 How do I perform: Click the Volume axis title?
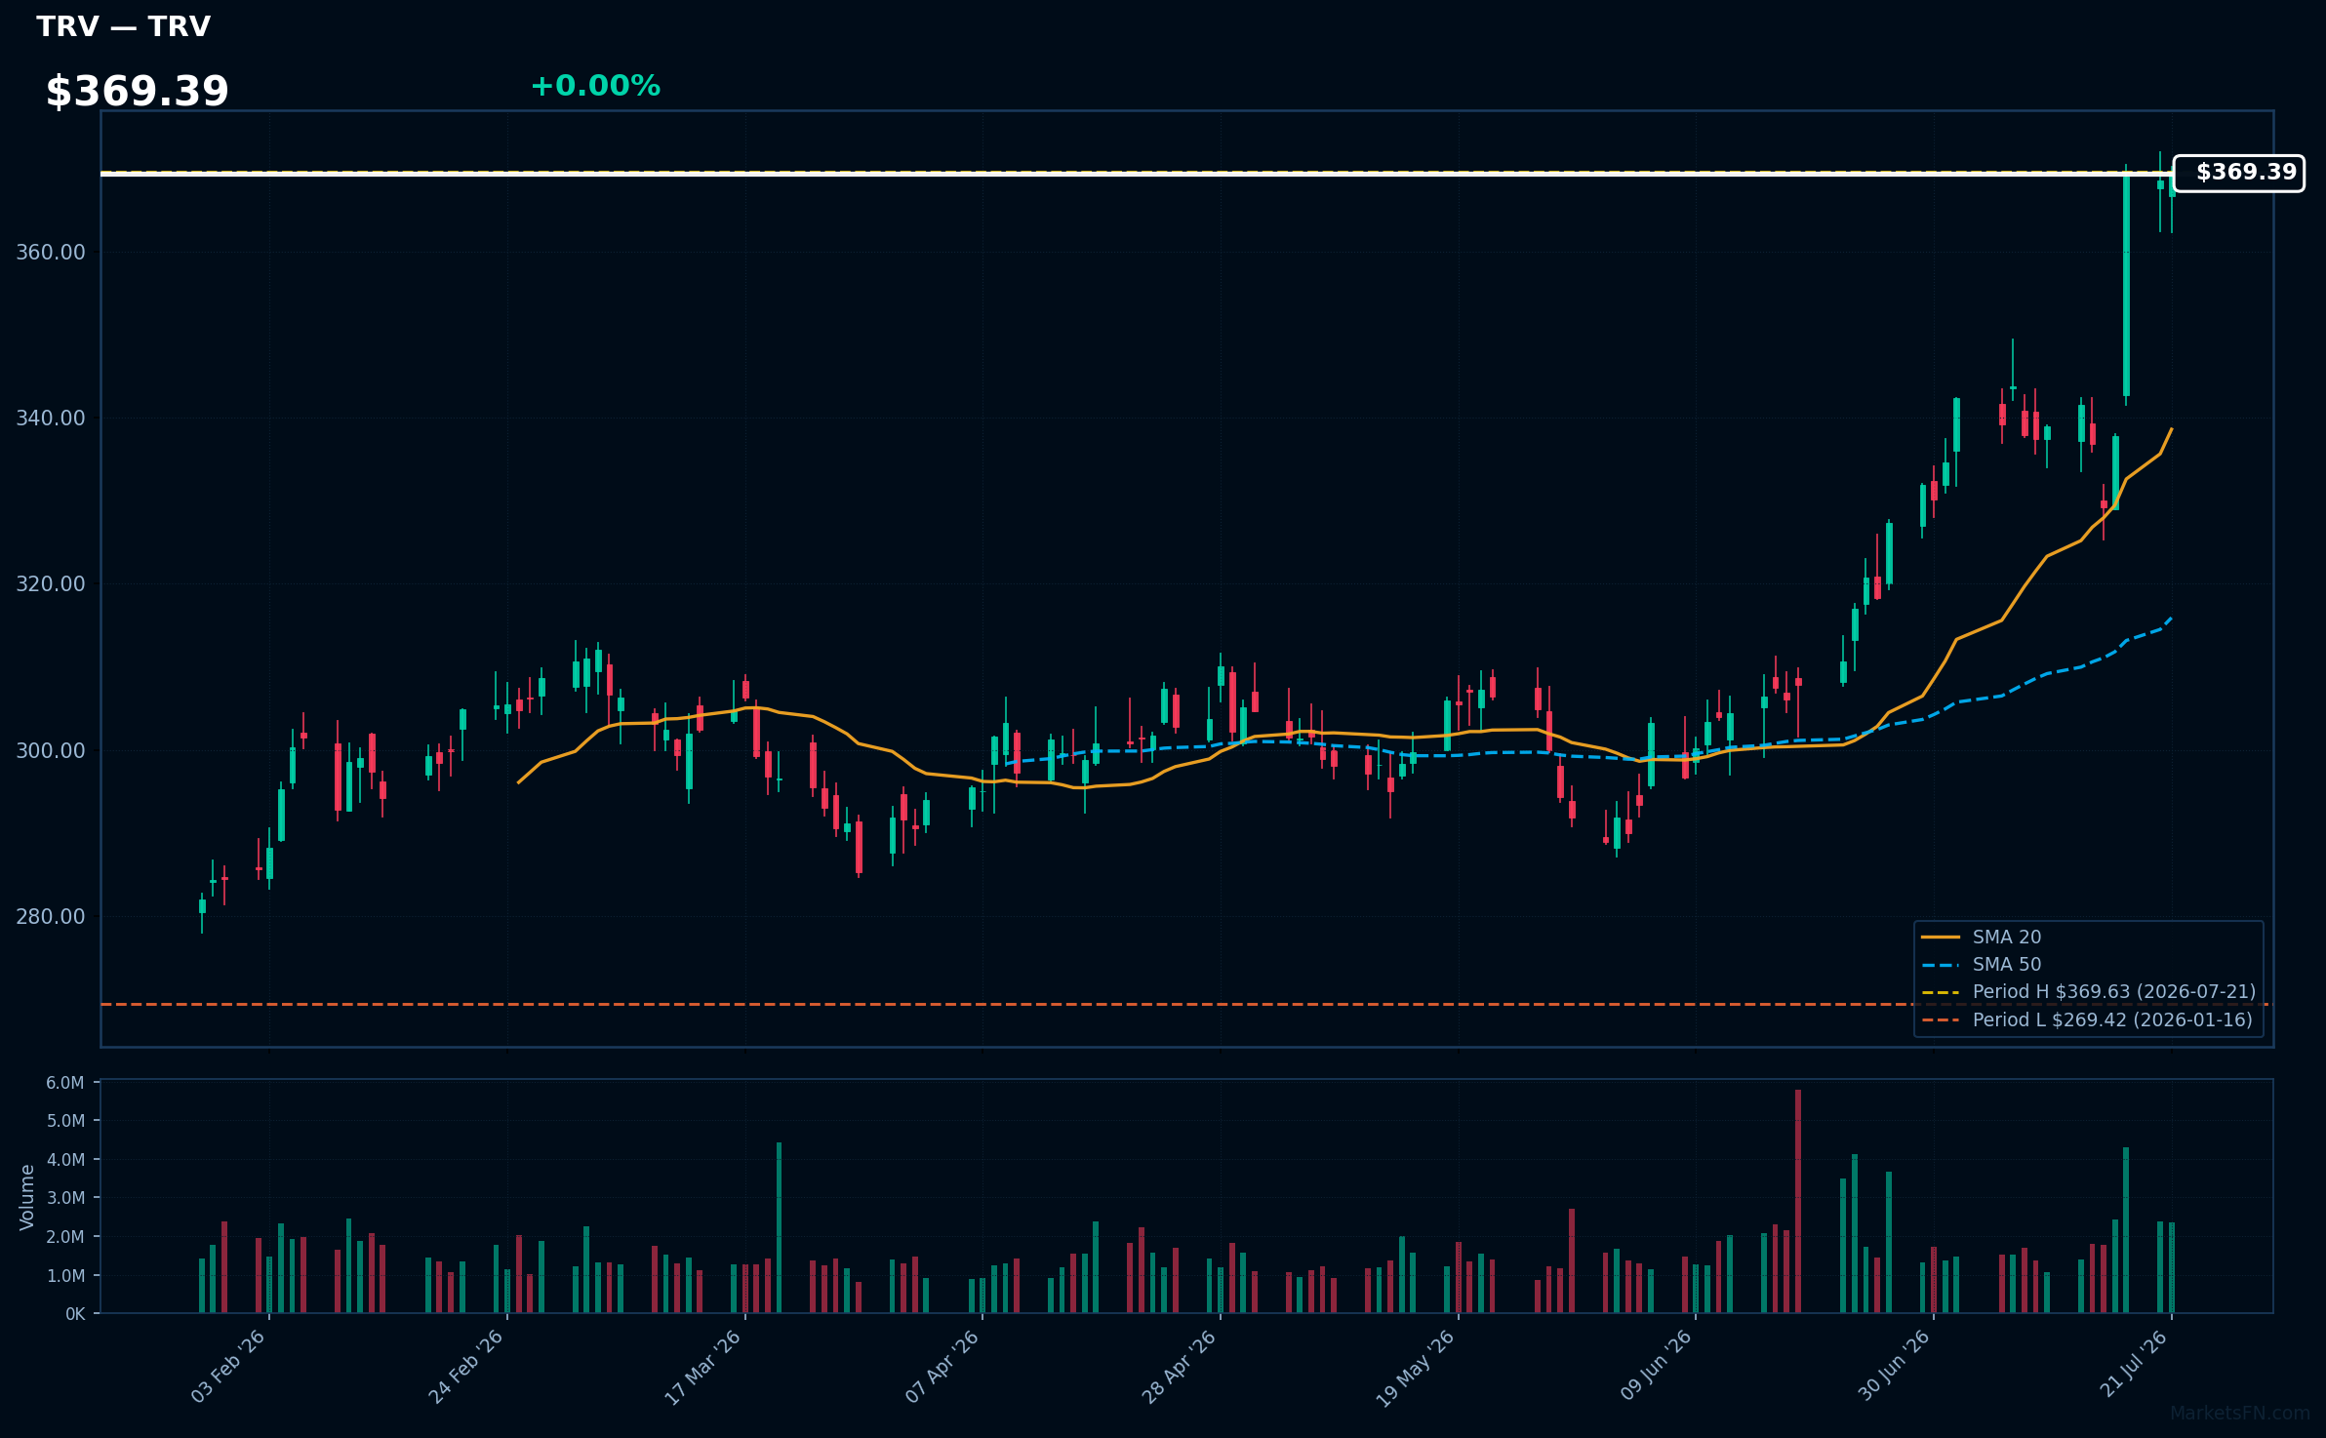pos(27,1197)
